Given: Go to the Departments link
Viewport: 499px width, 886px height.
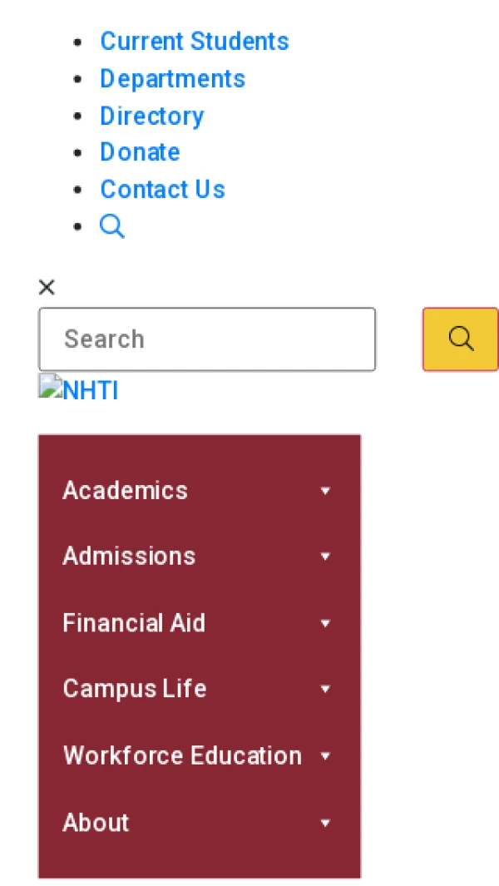Looking at the screenshot, I should [x=172, y=78].
